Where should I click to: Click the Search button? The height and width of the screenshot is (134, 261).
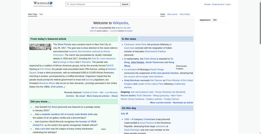(125, 4)
